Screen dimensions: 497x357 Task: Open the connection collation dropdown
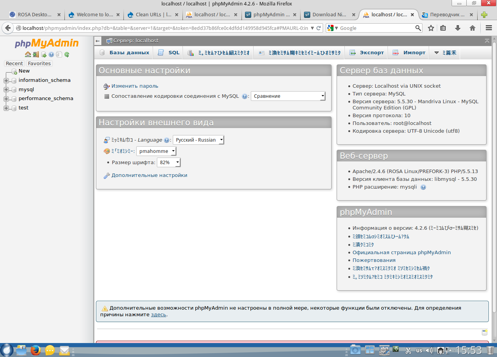tap(288, 96)
